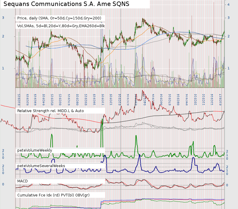Click the chart title 'Sequans Communications S.A. Ame SQNS'
Viewport: 238px width, 209px height.
coord(66,4)
